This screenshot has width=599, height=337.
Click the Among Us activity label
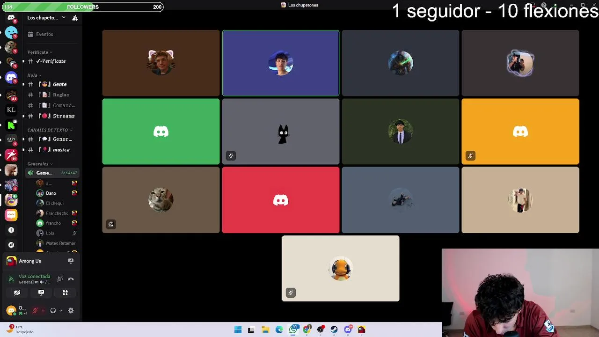[30, 261]
